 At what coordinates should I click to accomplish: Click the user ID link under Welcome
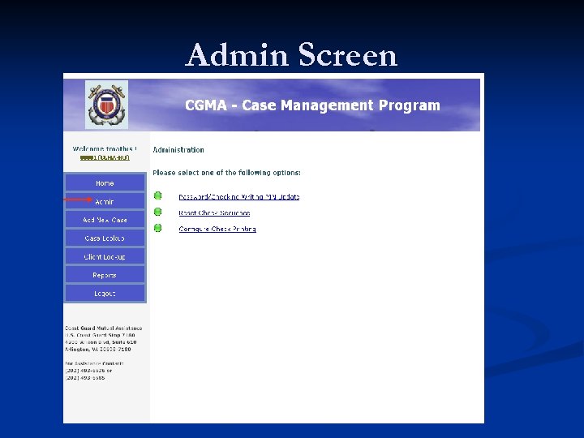[105, 157]
